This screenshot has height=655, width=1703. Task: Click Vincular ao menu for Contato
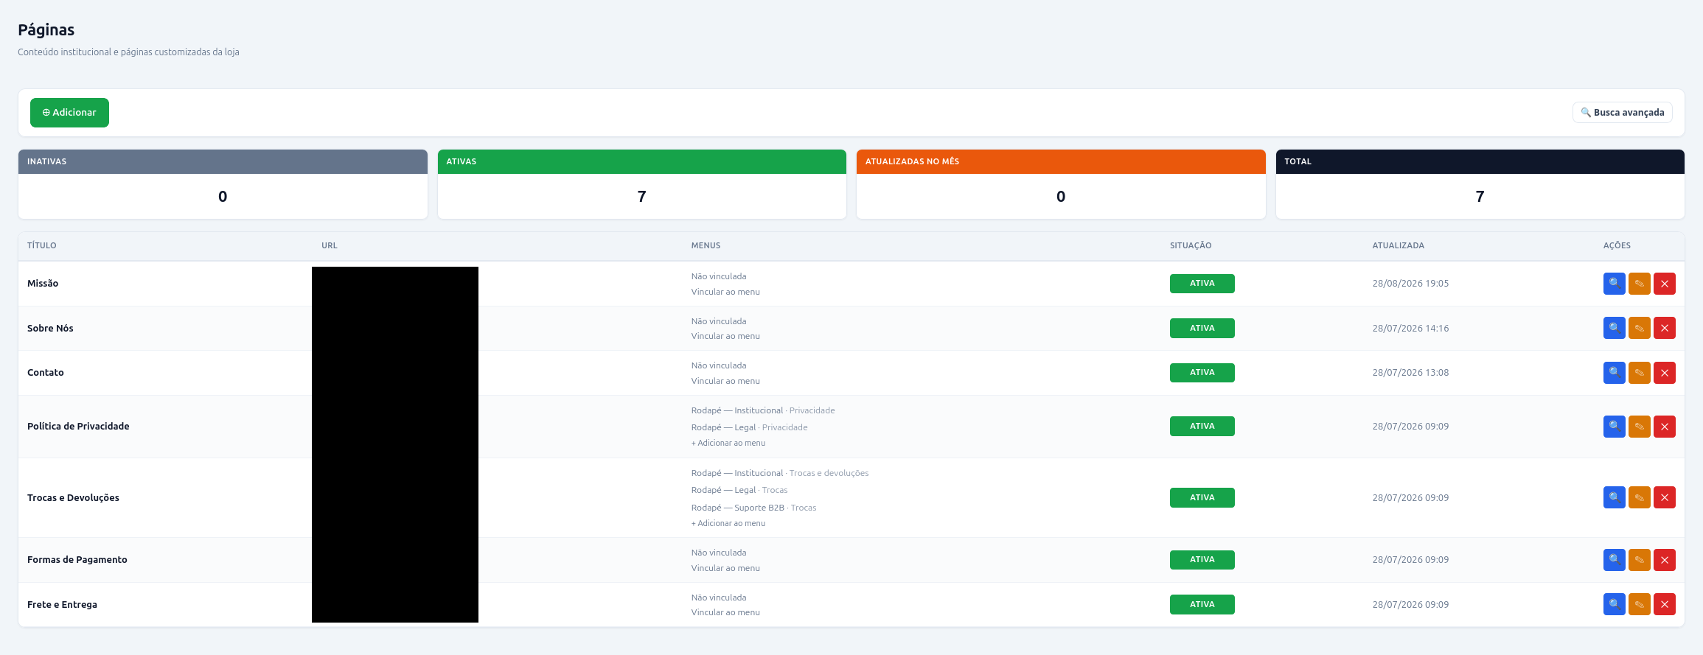click(x=725, y=381)
